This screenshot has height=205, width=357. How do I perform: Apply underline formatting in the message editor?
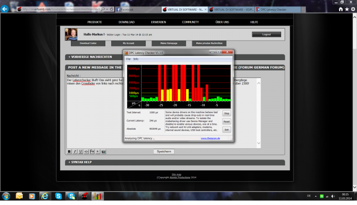click(x=81, y=152)
